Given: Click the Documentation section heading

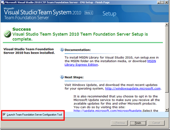Looking at the screenshot, I should tap(77, 50).
